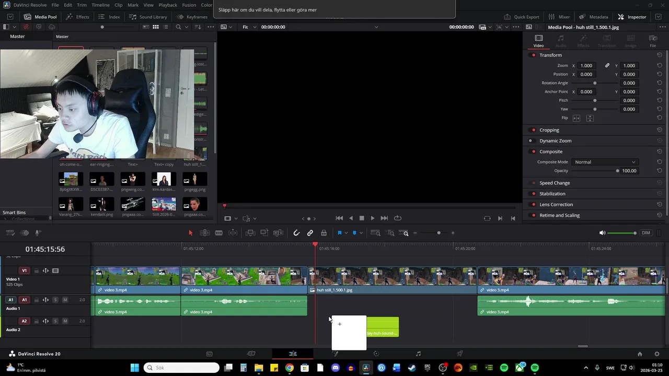This screenshot has width=669, height=376.
Task: Toggle loop playback
Action: [x=398, y=218]
